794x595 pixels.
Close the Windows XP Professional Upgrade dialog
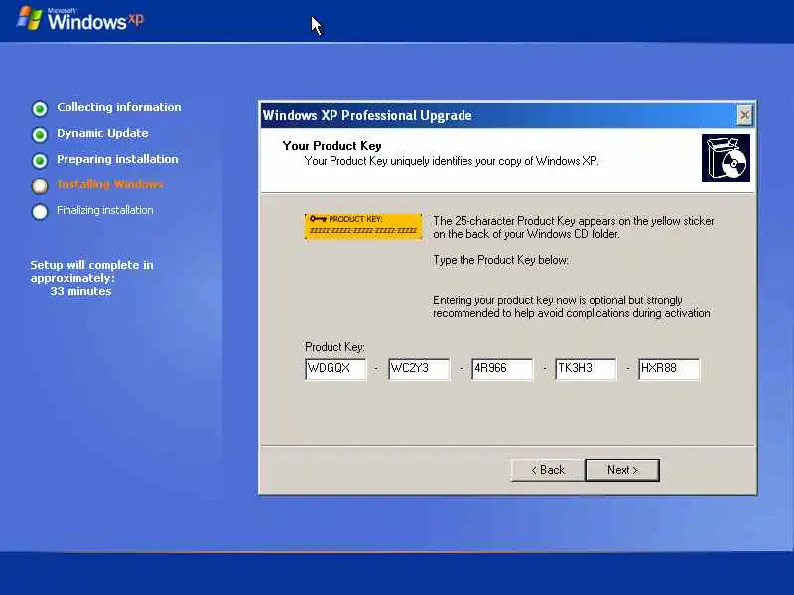pos(745,115)
